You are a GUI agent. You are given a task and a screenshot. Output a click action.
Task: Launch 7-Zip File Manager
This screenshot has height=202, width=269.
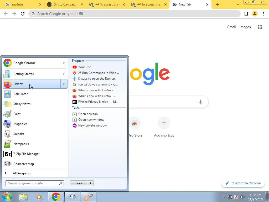pyautogui.click(x=35, y=154)
